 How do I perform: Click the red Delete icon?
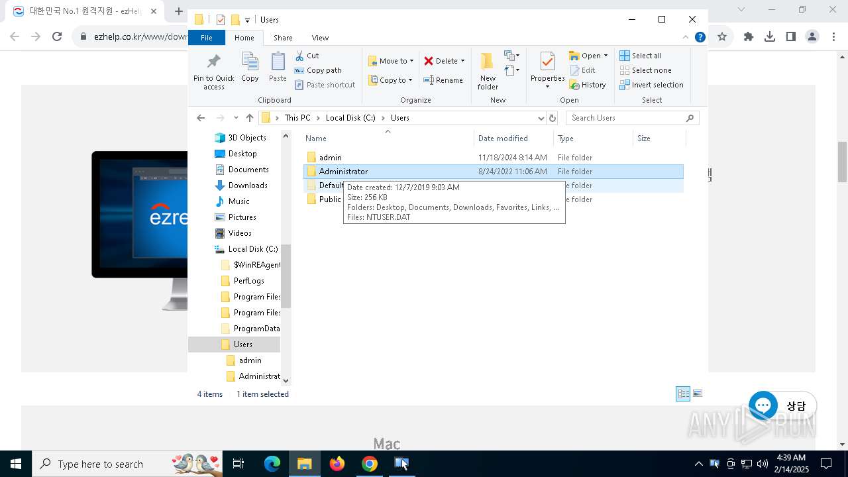point(429,61)
